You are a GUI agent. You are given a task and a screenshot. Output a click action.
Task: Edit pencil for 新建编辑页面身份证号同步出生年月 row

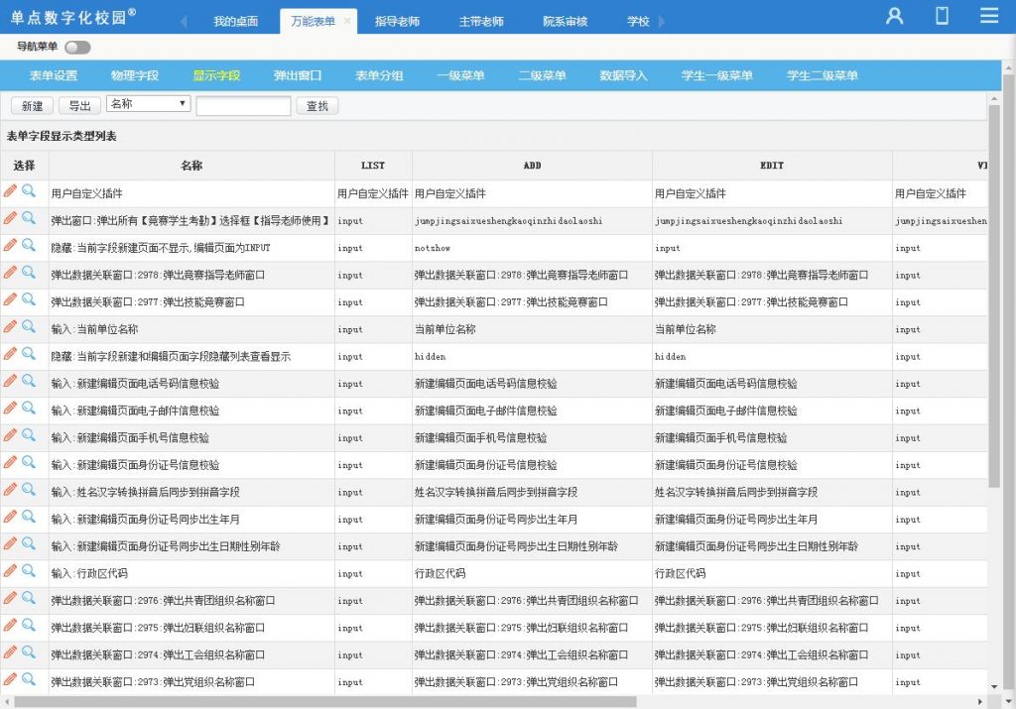(x=10, y=517)
